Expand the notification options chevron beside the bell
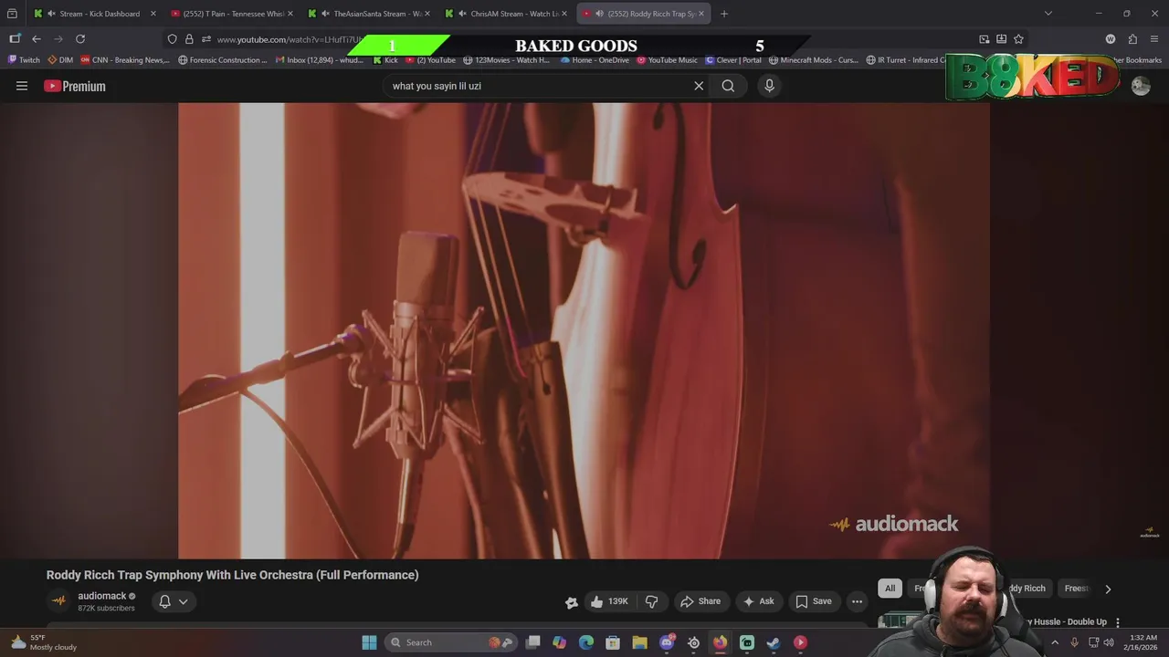 183,601
